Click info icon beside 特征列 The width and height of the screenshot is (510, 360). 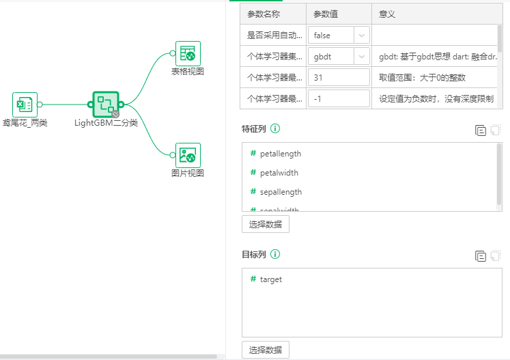coord(275,128)
